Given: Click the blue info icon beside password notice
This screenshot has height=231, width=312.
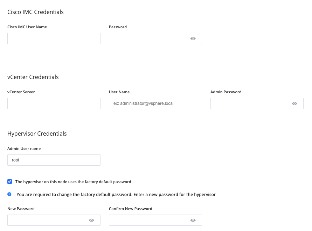Looking at the screenshot, I should (x=9, y=194).
